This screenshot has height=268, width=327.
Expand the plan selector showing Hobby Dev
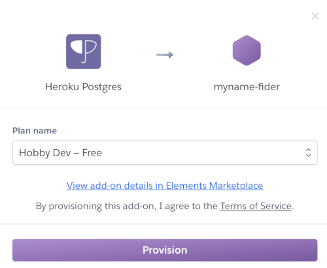click(165, 152)
